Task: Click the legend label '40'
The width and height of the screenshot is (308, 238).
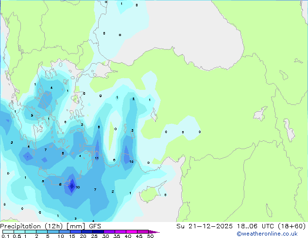Action: (128, 236)
